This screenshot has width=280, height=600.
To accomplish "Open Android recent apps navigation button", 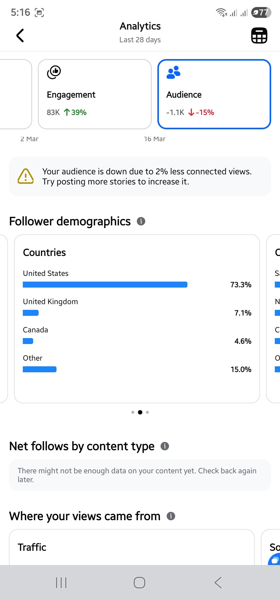I will click(x=61, y=583).
